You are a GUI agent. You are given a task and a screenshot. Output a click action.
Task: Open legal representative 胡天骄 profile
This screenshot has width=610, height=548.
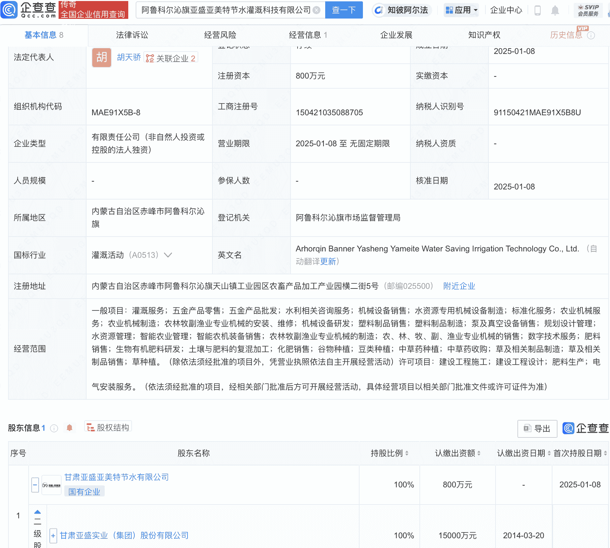(129, 58)
